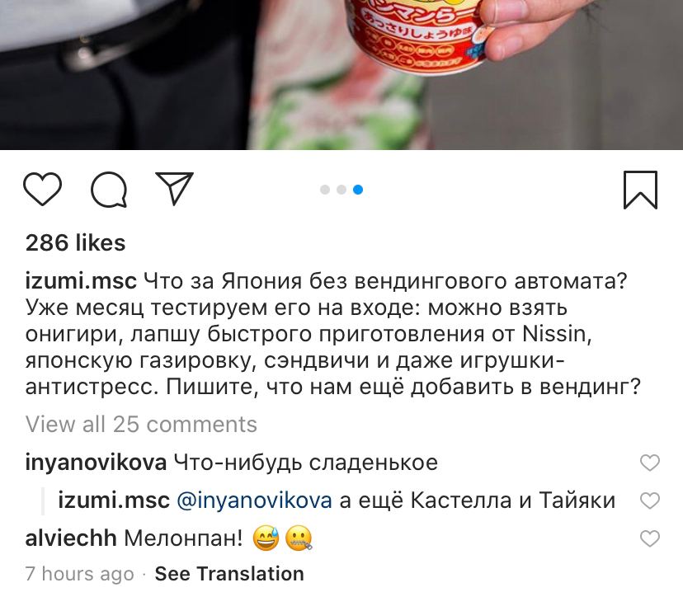Share post with paper plane icon

174,189
